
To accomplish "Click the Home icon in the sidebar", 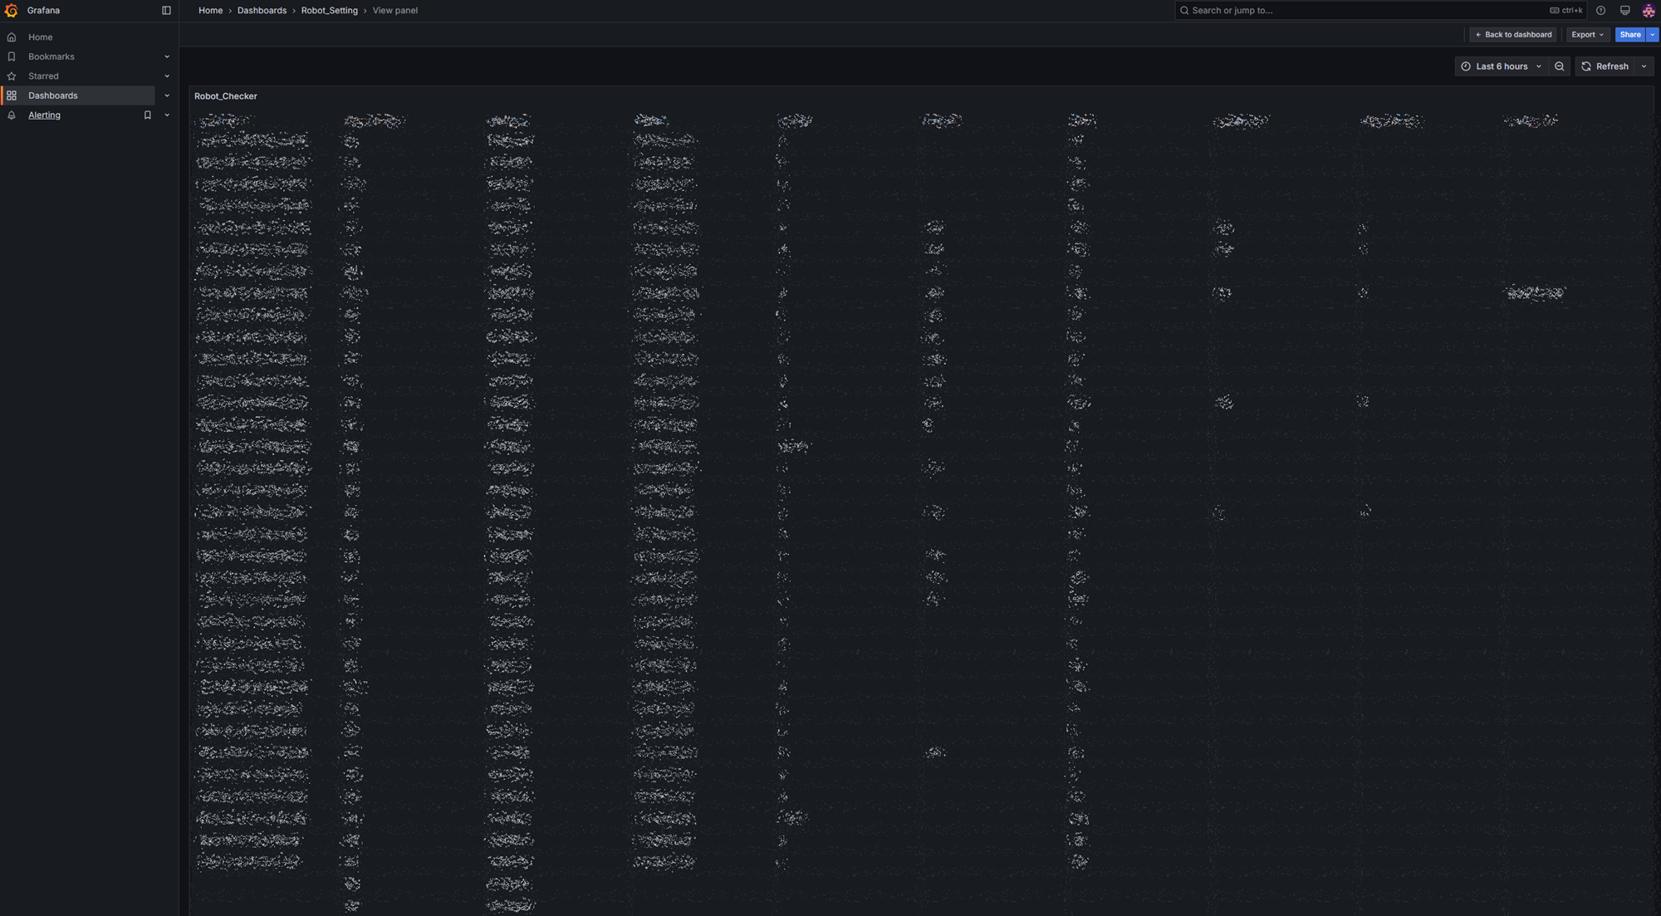I will pyautogui.click(x=12, y=37).
